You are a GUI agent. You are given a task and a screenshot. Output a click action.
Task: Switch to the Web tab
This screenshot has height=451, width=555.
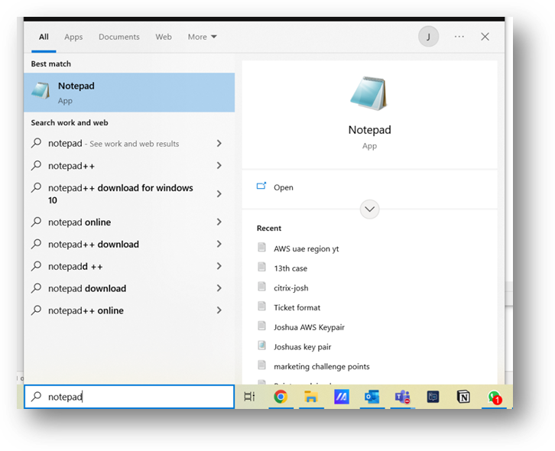164,37
